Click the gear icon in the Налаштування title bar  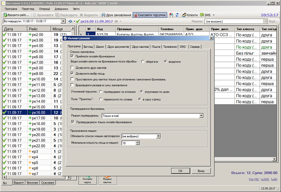pos(65,38)
